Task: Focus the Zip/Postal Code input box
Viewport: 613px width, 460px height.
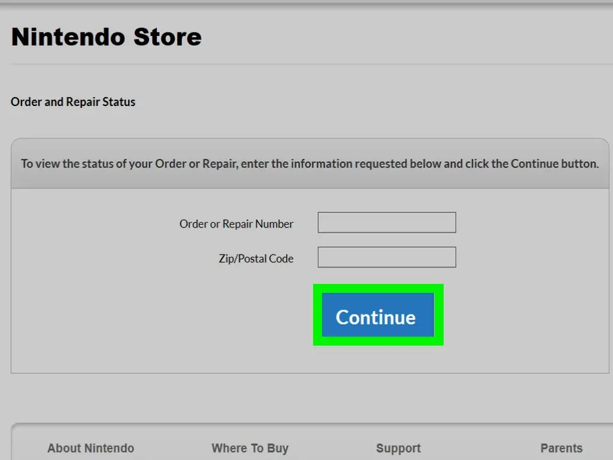Action: point(387,258)
